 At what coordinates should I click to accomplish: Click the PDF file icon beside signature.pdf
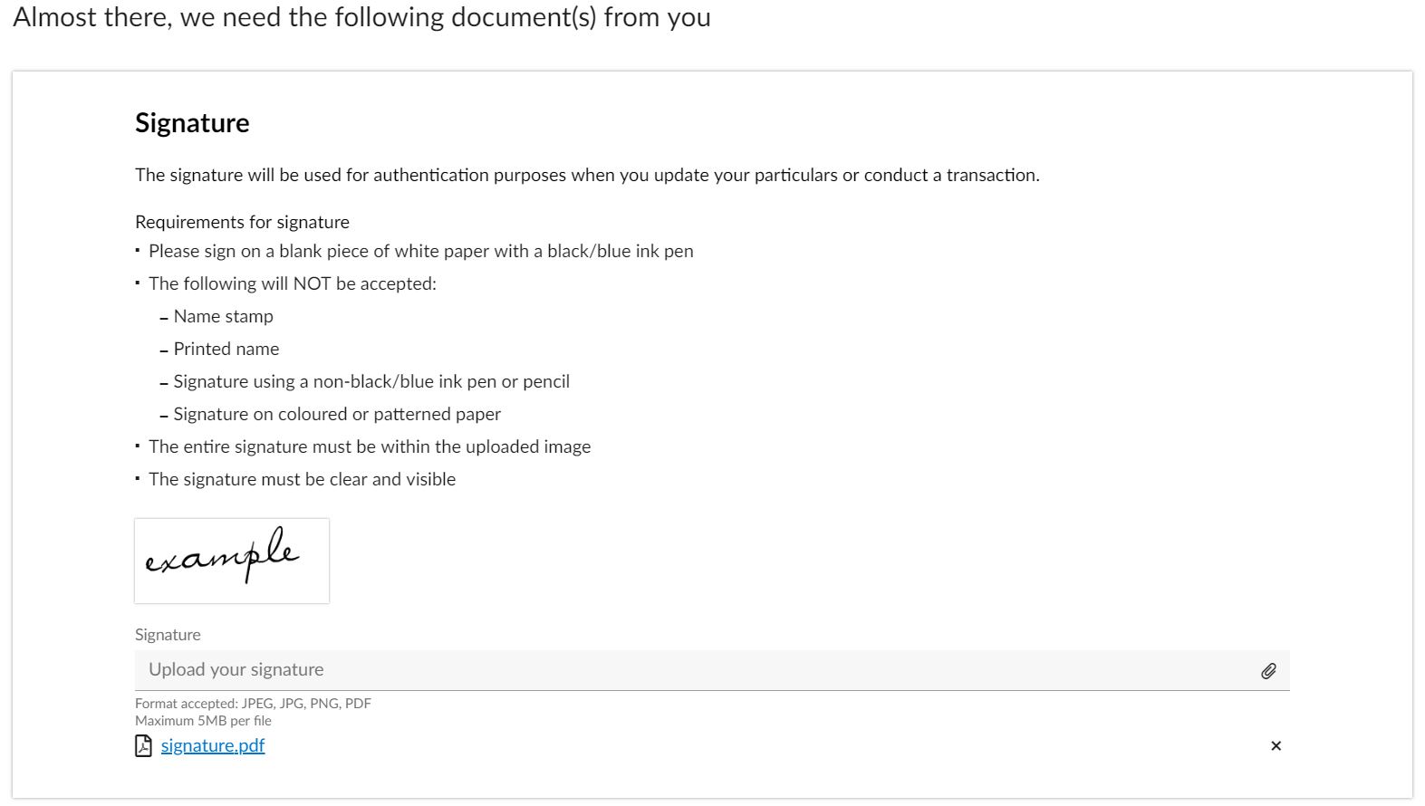(143, 746)
